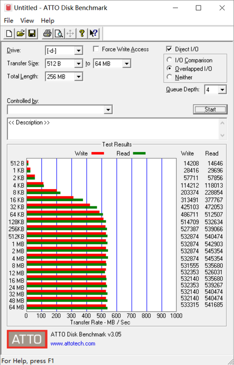Save results with the floppy disk icon
Screen dimensions: 234x365
tap(32, 34)
